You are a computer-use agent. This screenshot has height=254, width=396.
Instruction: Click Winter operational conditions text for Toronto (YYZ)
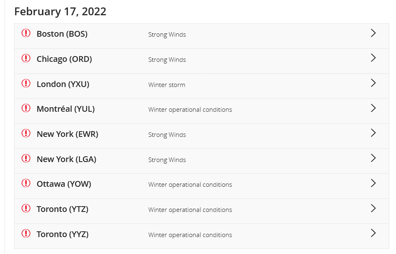coord(190,235)
